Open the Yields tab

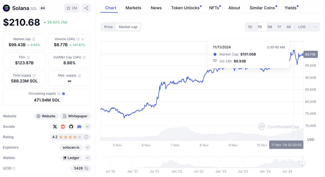coord(291,8)
